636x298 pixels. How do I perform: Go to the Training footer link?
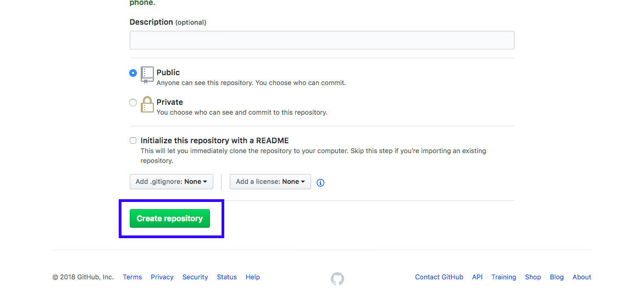click(504, 277)
